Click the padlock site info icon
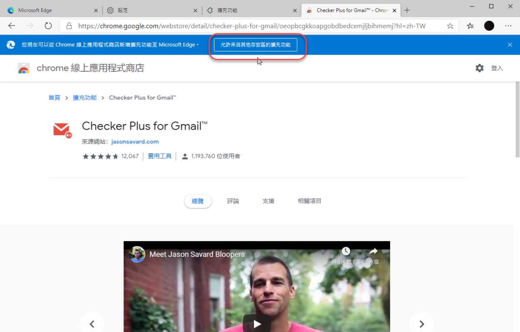The height and width of the screenshot is (332, 520). (x=68, y=26)
